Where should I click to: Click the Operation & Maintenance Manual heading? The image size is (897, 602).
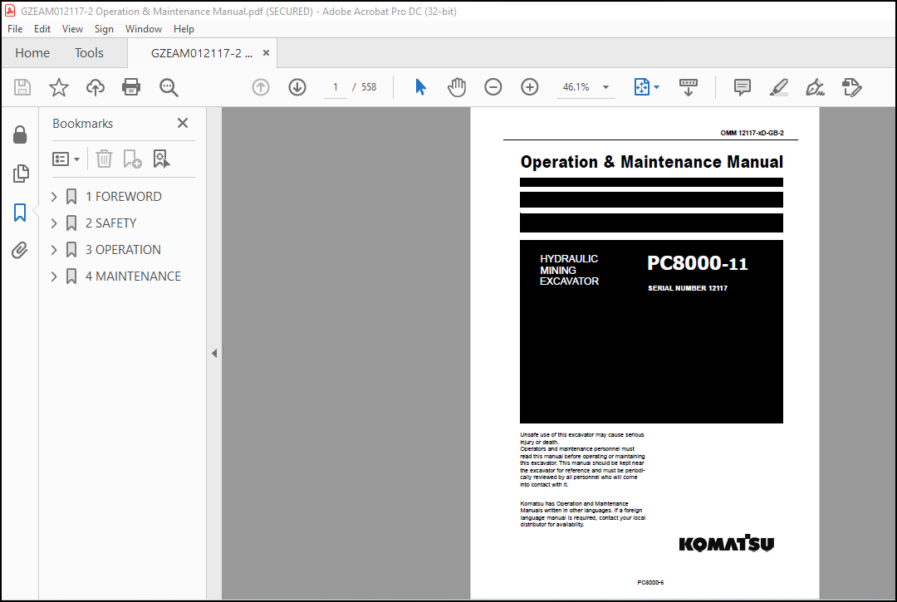point(652,162)
